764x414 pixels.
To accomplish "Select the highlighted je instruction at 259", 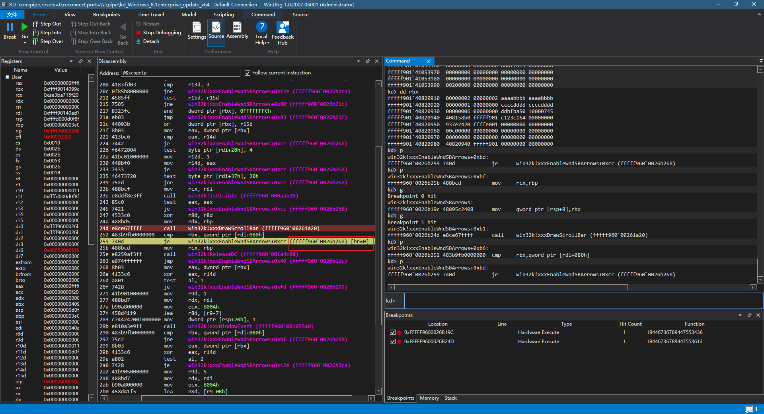I will 237,242.
